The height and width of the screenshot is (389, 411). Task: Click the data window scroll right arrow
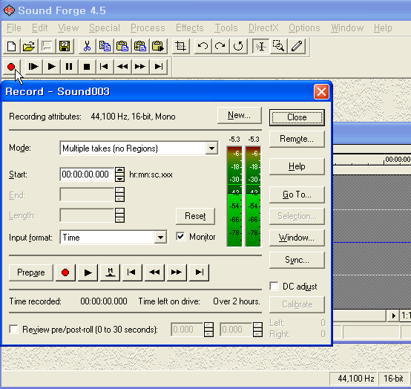click(x=393, y=316)
